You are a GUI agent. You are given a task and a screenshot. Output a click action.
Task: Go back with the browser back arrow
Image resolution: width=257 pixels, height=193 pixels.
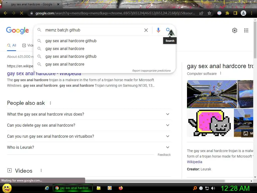tap(6, 13)
